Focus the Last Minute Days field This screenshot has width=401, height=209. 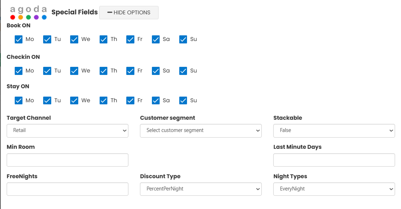pos(334,160)
